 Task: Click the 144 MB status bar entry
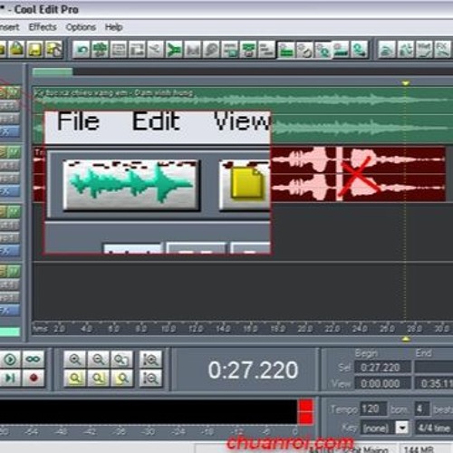tap(419, 449)
